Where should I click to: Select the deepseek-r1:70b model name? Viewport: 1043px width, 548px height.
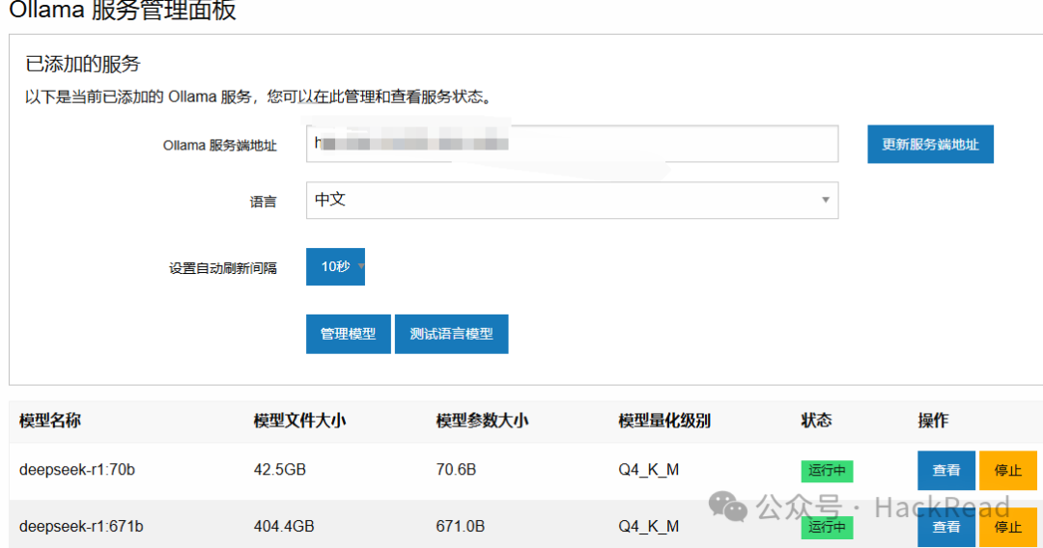click(x=77, y=470)
